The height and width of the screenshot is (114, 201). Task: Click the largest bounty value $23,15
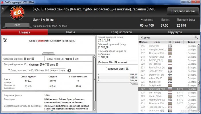[x=28, y=87]
